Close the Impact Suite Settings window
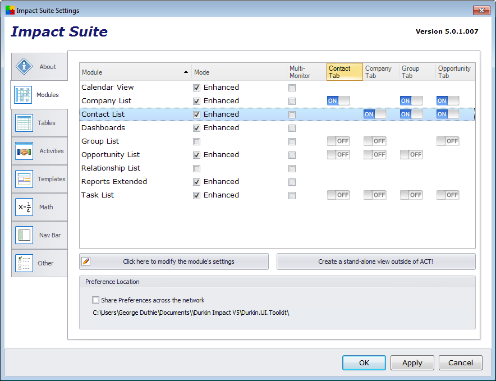Image resolution: width=496 pixels, height=381 pixels. tap(481, 10)
